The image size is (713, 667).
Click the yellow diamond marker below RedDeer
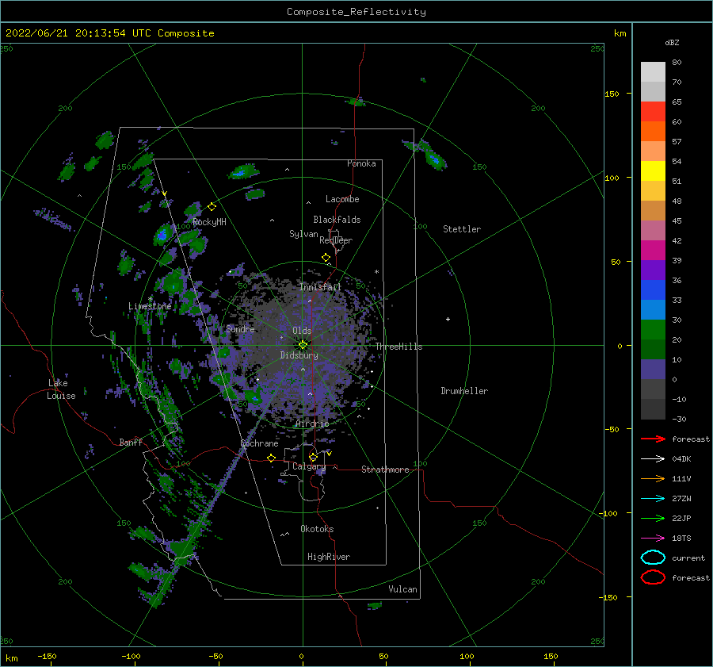click(x=326, y=258)
